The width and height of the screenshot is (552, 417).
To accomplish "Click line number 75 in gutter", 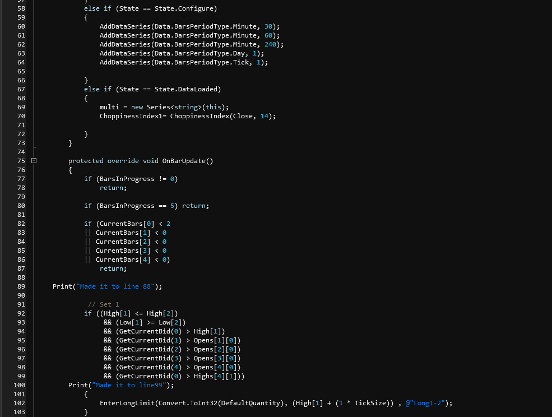I will point(21,161).
